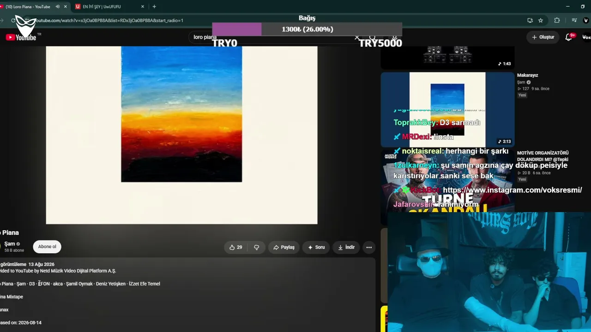The image size is (591, 332).
Task: Click the noktaisreal chat username
Action: click(422, 151)
